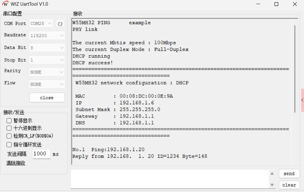This screenshot has width=304, height=192.
Task: Enable the 暂停显示 checkbox
Action: [9, 121]
